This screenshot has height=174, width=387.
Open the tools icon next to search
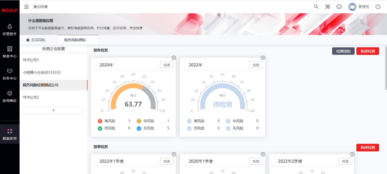(x=328, y=7)
